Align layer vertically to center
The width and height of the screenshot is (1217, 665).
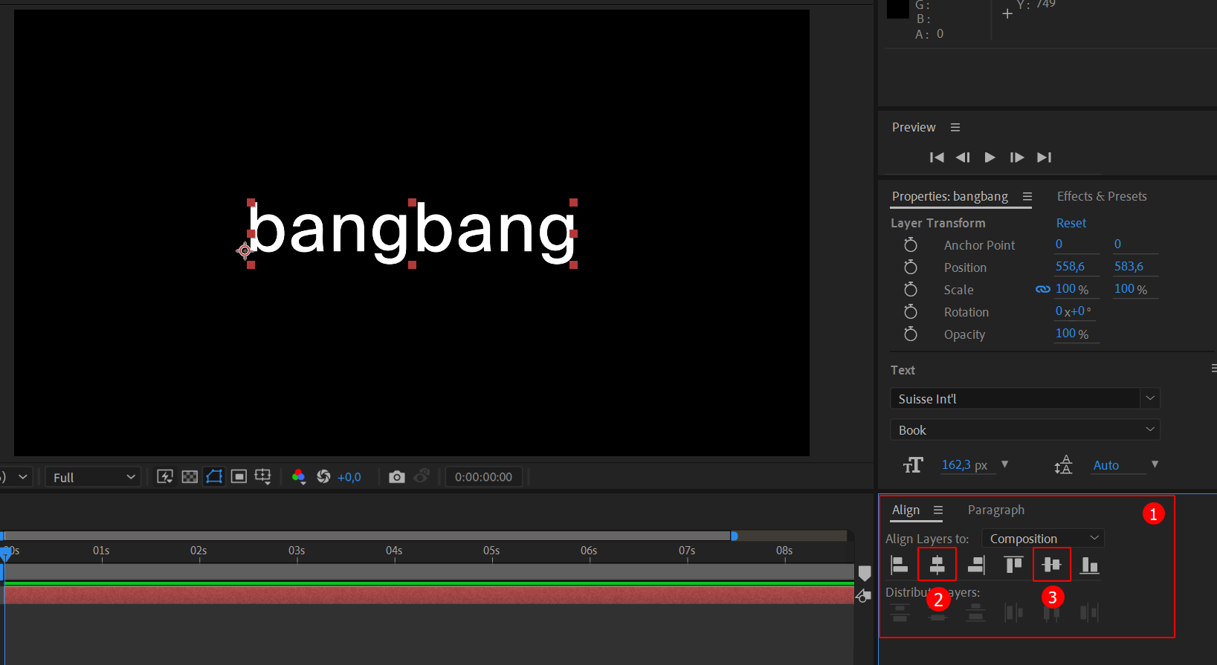(1051, 565)
